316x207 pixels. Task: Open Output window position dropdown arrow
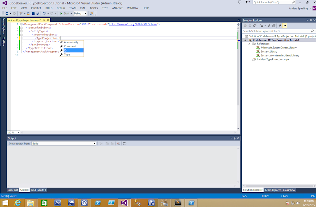[x=231, y=138]
